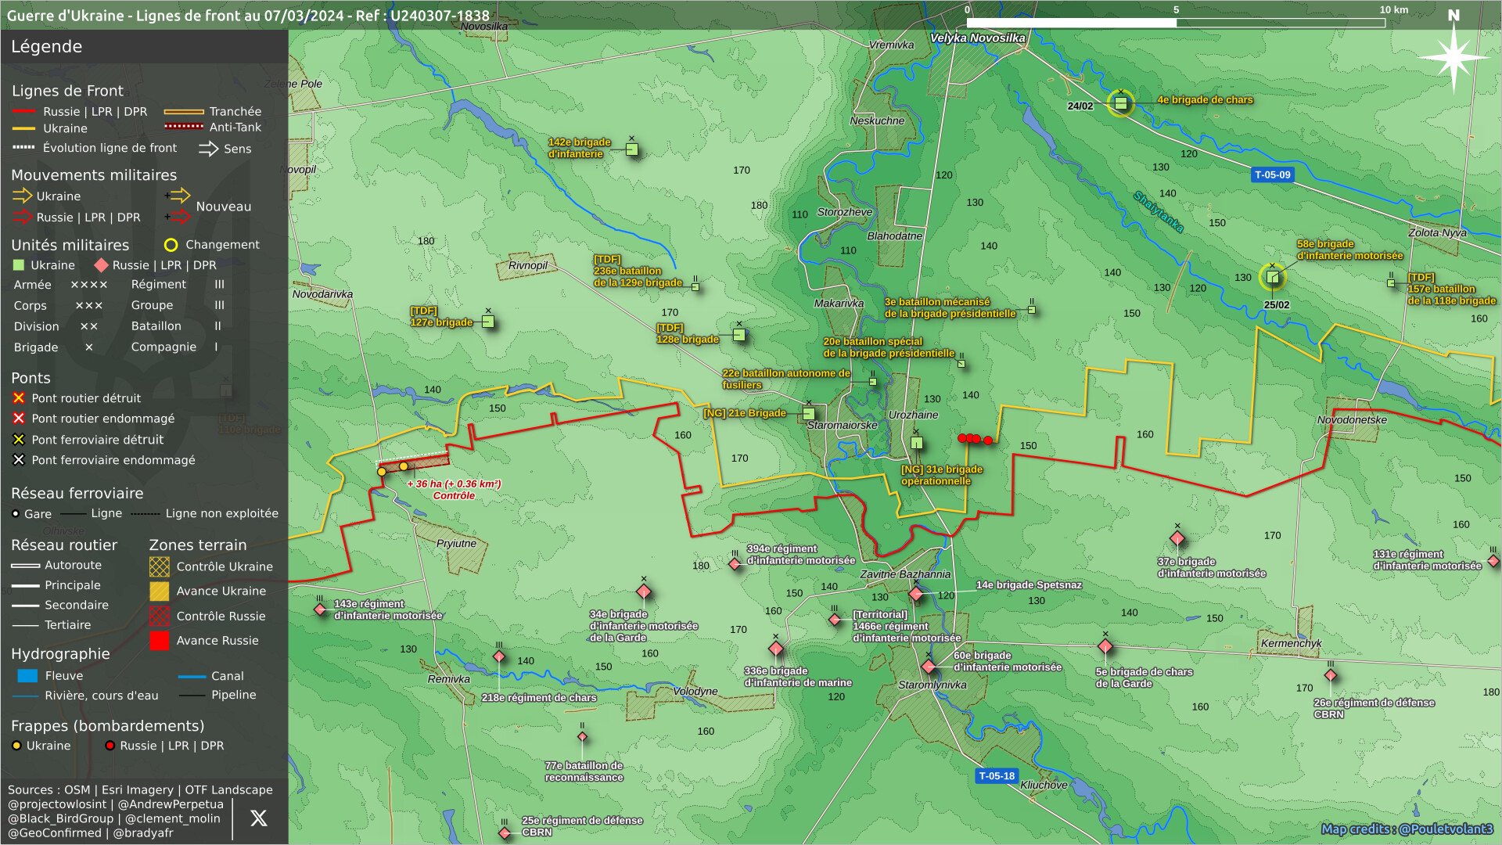The width and height of the screenshot is (1502, 845).
Task: Click the 25/02 date label
Action: point(1277,305)
